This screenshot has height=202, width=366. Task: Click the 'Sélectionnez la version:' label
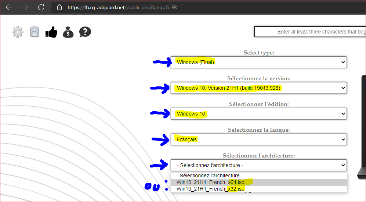point(259,78)
